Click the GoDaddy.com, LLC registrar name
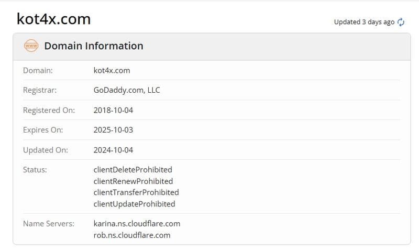Screen dimensions: 419x251 pyautogui.click(x=127, y=90)
